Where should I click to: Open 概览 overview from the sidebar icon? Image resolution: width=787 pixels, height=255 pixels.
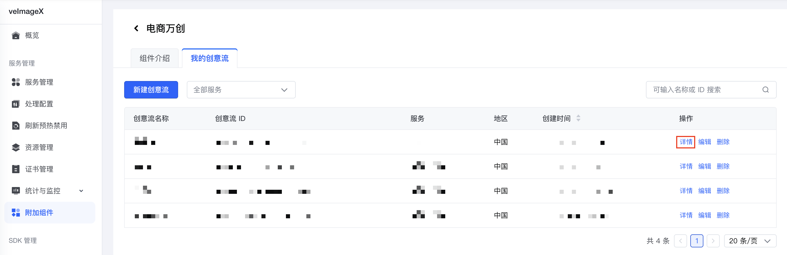[x=16, y=35]
